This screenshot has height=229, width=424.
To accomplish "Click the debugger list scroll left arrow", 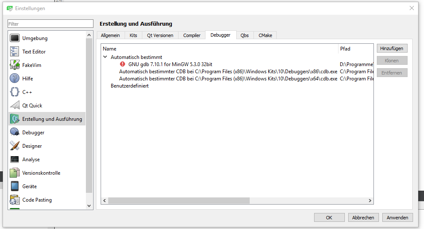I will (105, 201).
